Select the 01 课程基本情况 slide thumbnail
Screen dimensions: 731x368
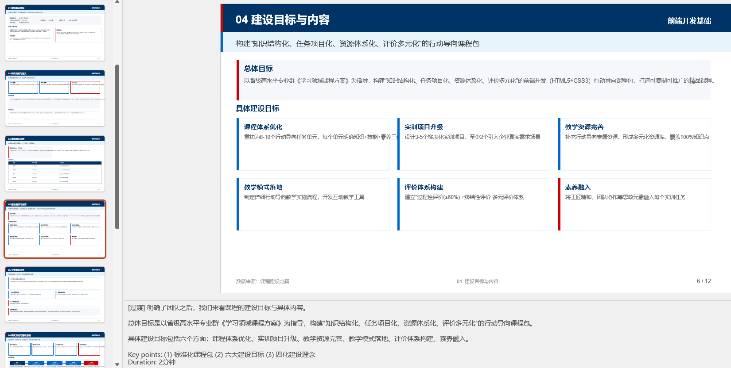pyautogui.click(x=55, y=33)
